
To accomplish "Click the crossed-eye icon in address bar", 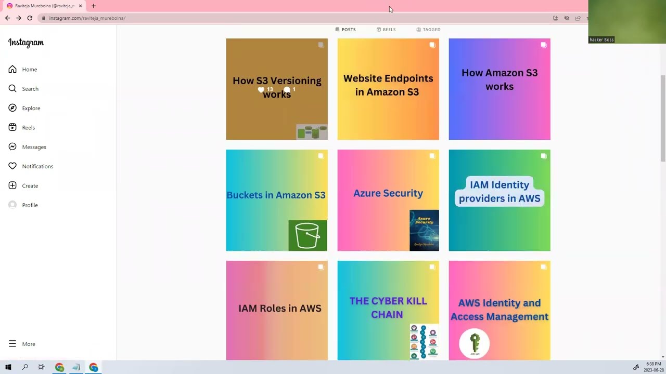I will click(x=567, y=18).
